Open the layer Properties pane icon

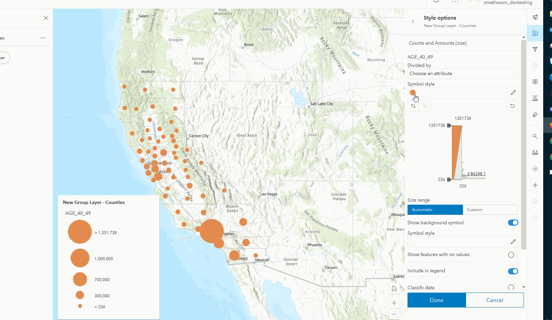coord(535,17)
